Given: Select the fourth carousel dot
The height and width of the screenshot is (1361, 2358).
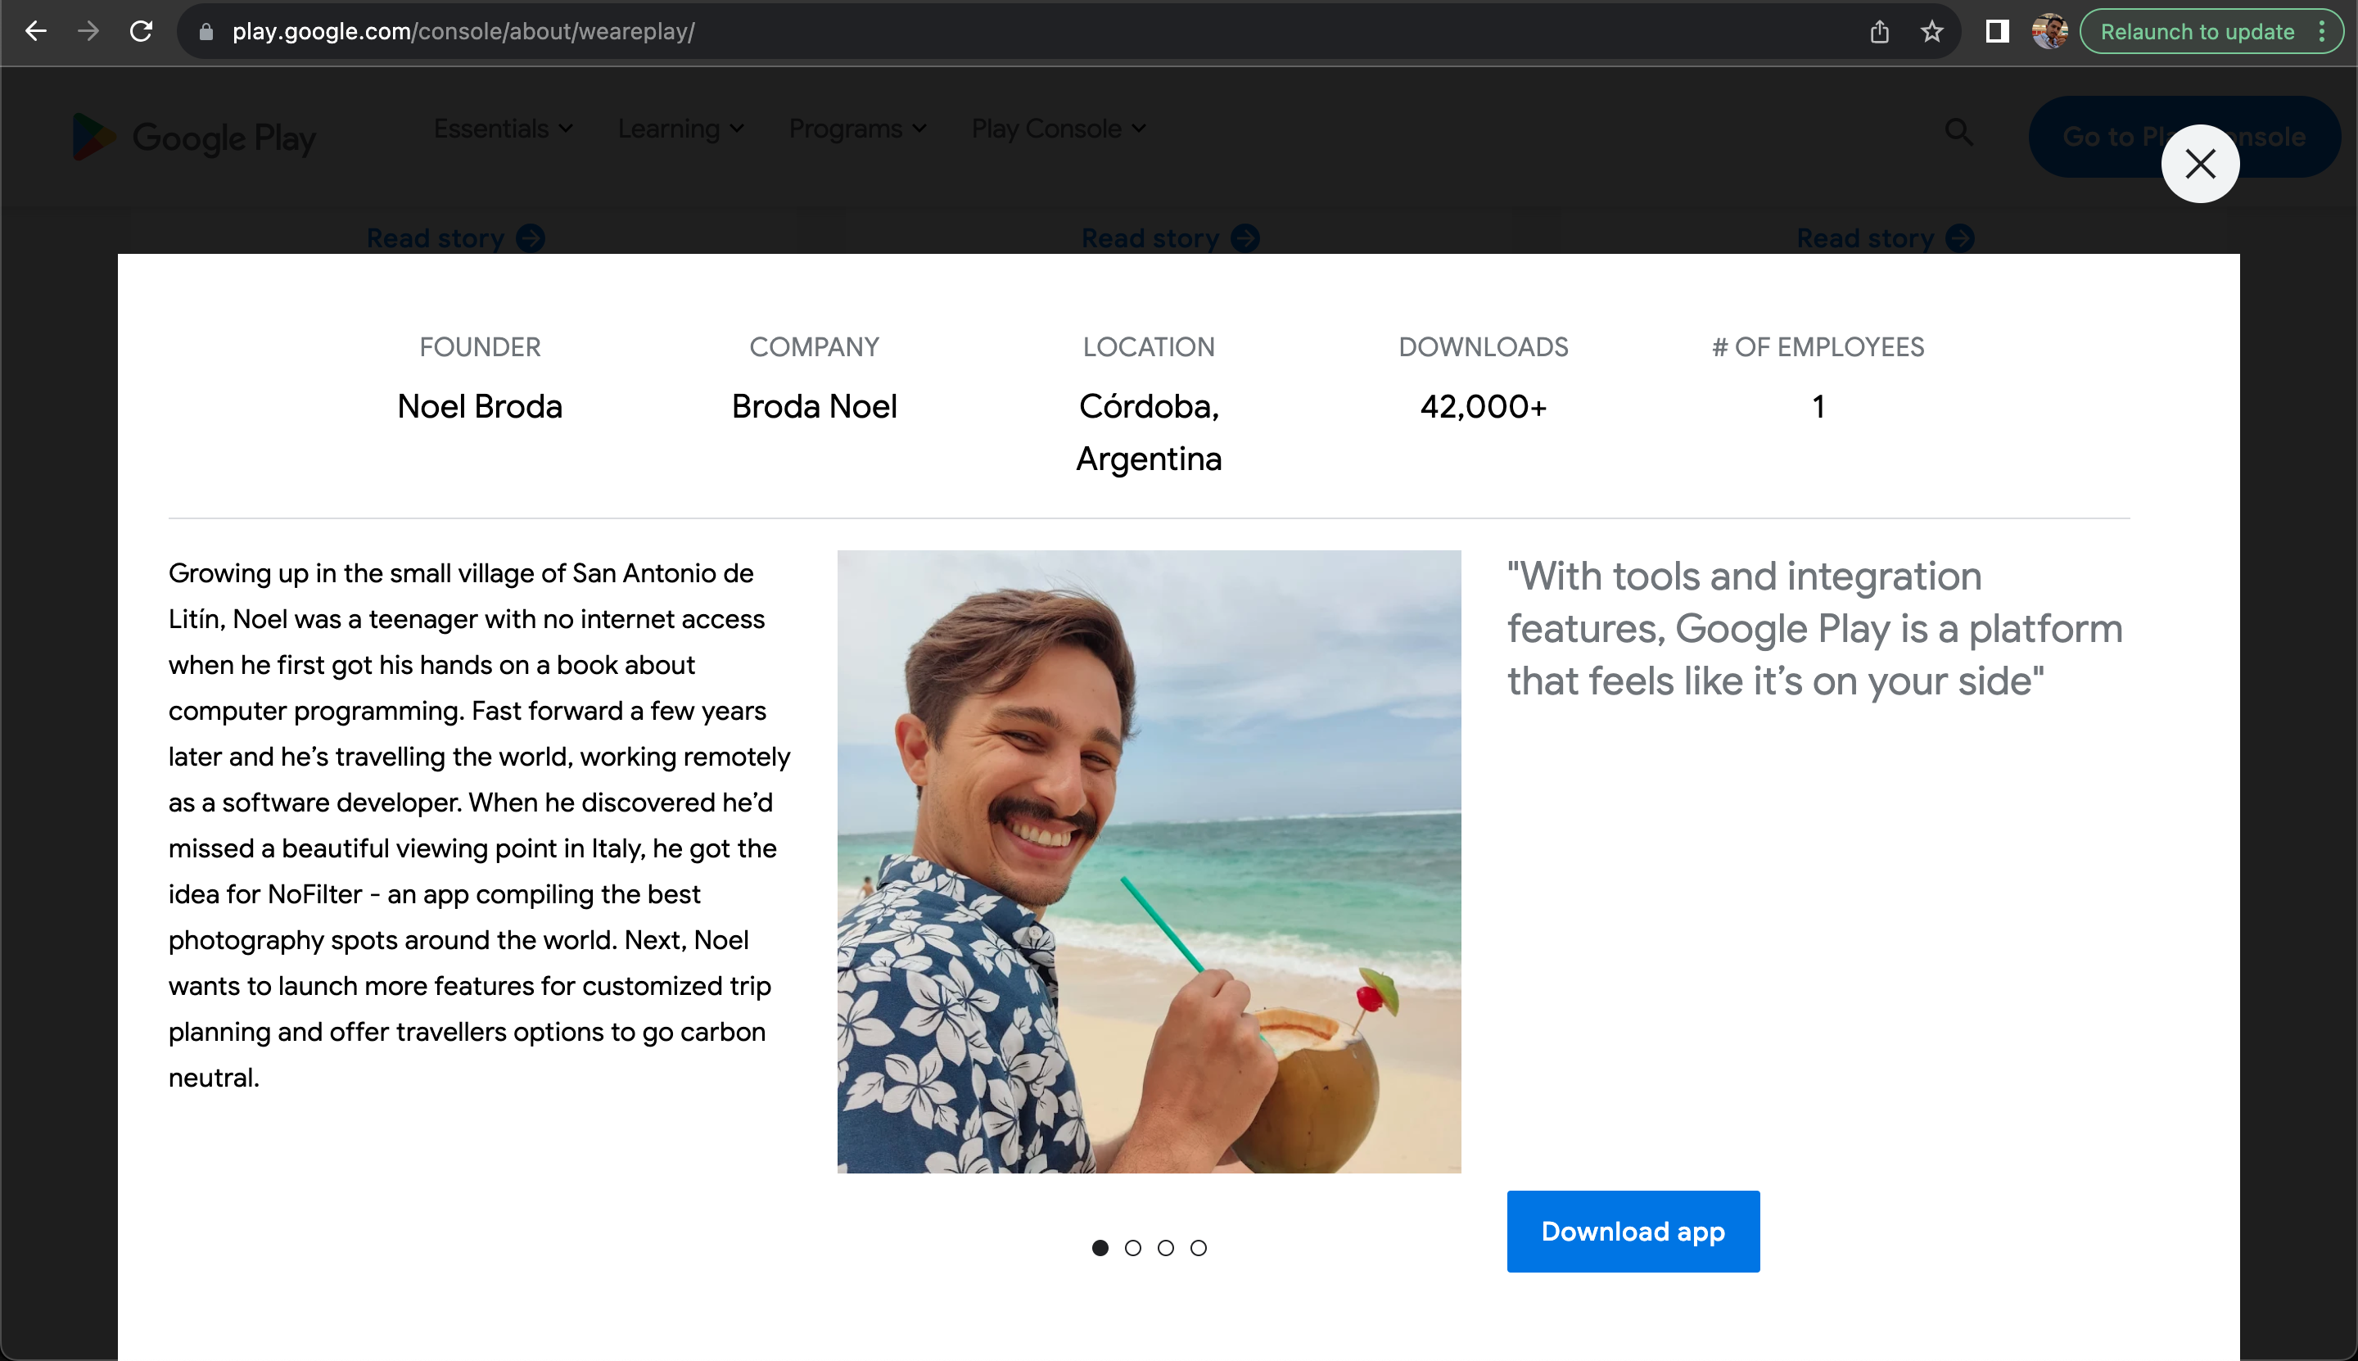Looking at the screenshot, I should pyautogui.click(x=1198, y=1248).
